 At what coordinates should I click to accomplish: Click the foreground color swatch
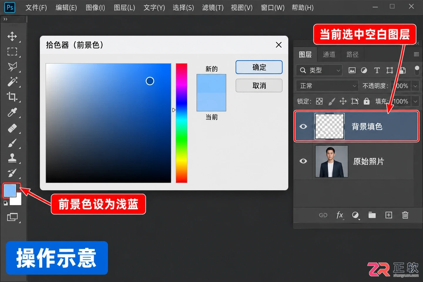(10, 190)
